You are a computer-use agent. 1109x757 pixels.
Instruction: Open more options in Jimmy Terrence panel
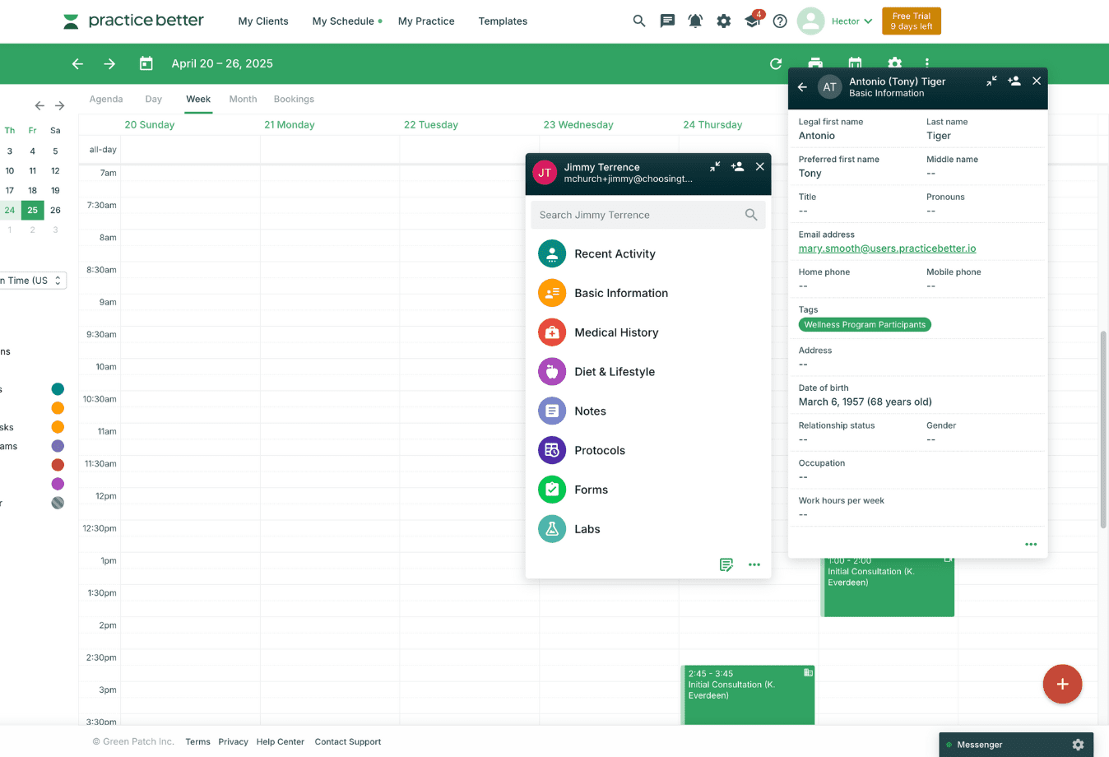coord(754,565)
